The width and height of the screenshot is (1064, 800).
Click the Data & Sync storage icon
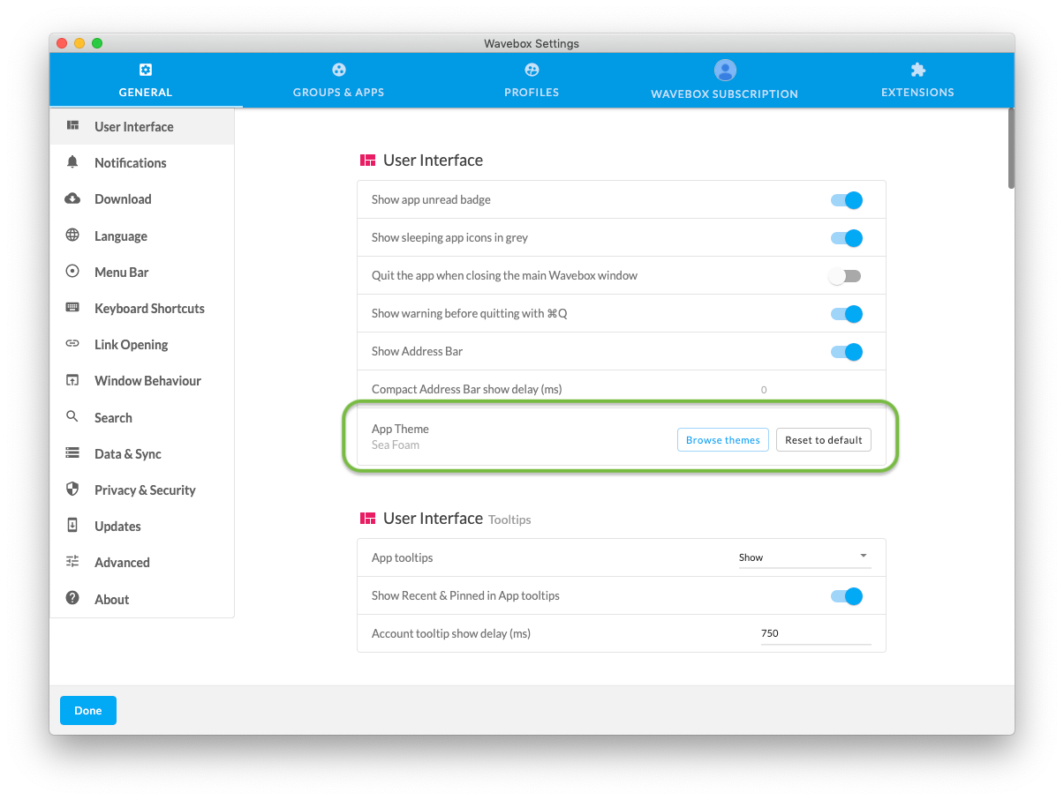(73, 453)
